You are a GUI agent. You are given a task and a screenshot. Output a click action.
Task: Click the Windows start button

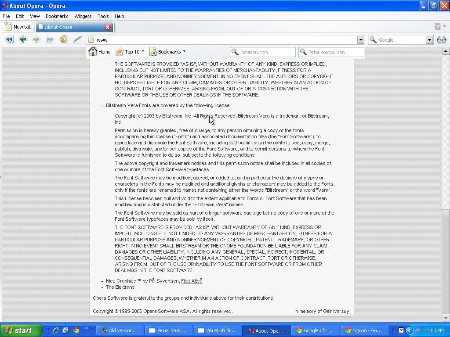(21, 330)
